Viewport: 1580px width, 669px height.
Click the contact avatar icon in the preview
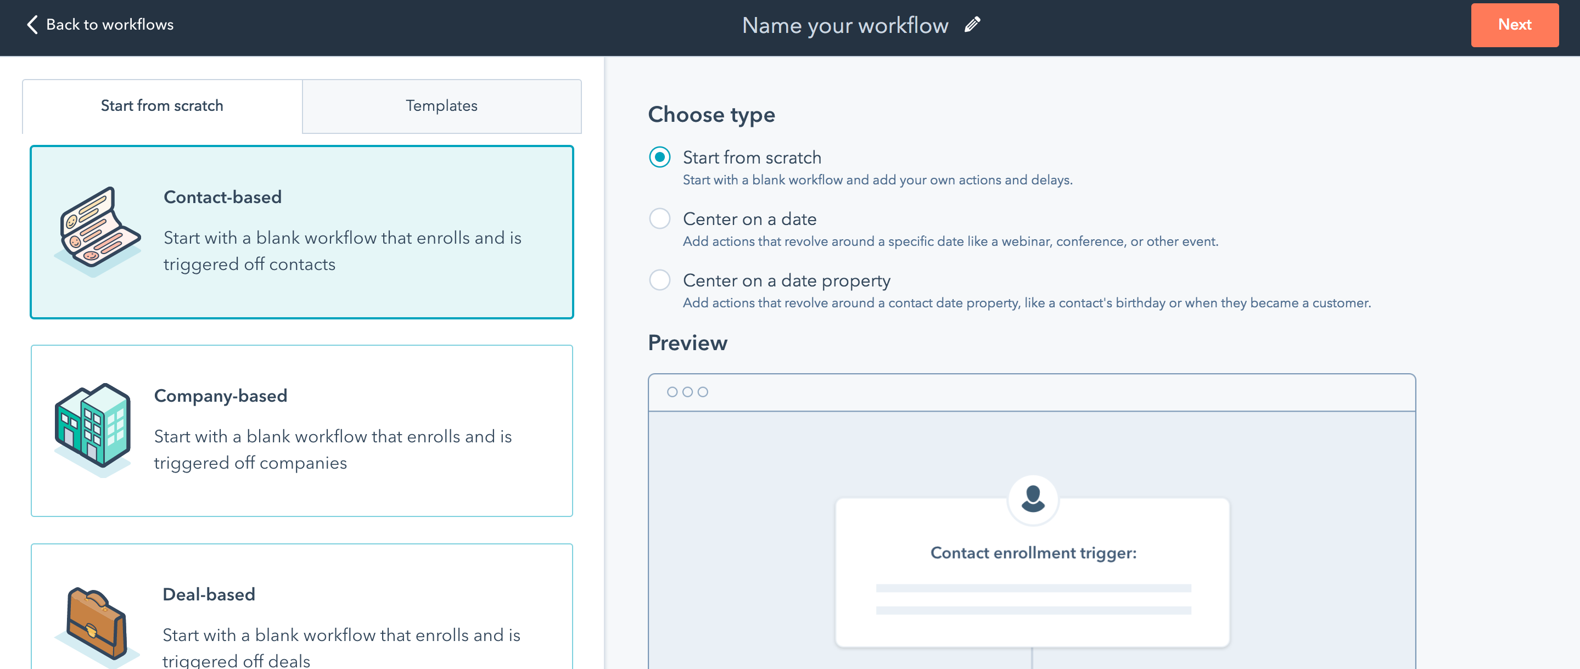tap(1032, 500)
